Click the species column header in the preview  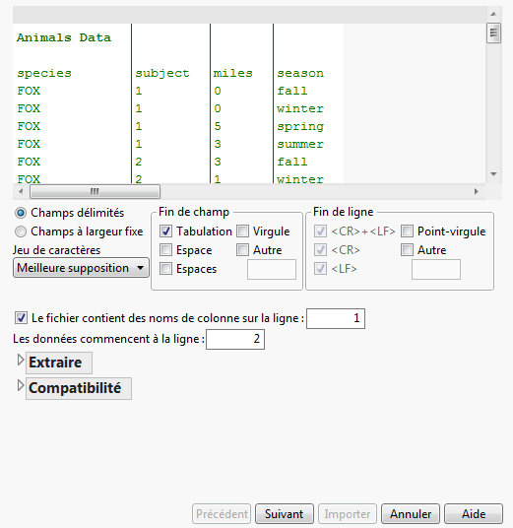point(44,74)
